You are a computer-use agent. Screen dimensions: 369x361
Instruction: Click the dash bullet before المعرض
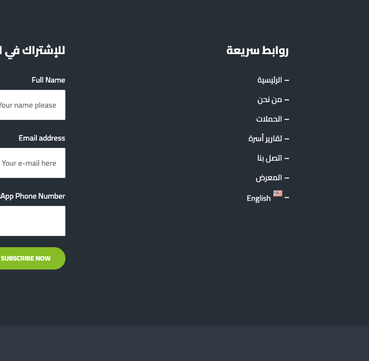tap(287, 178)
